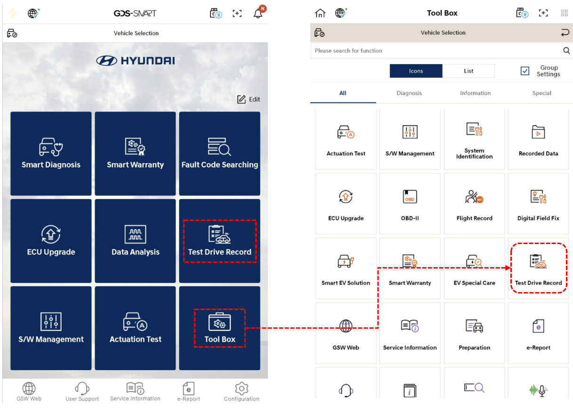Open ECU Upgrade in Tool Box grid
The image size is (573, 408).
[346, 204]
